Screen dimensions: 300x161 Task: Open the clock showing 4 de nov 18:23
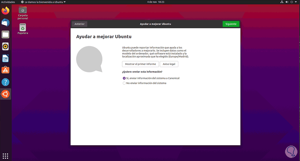[155, 2]
